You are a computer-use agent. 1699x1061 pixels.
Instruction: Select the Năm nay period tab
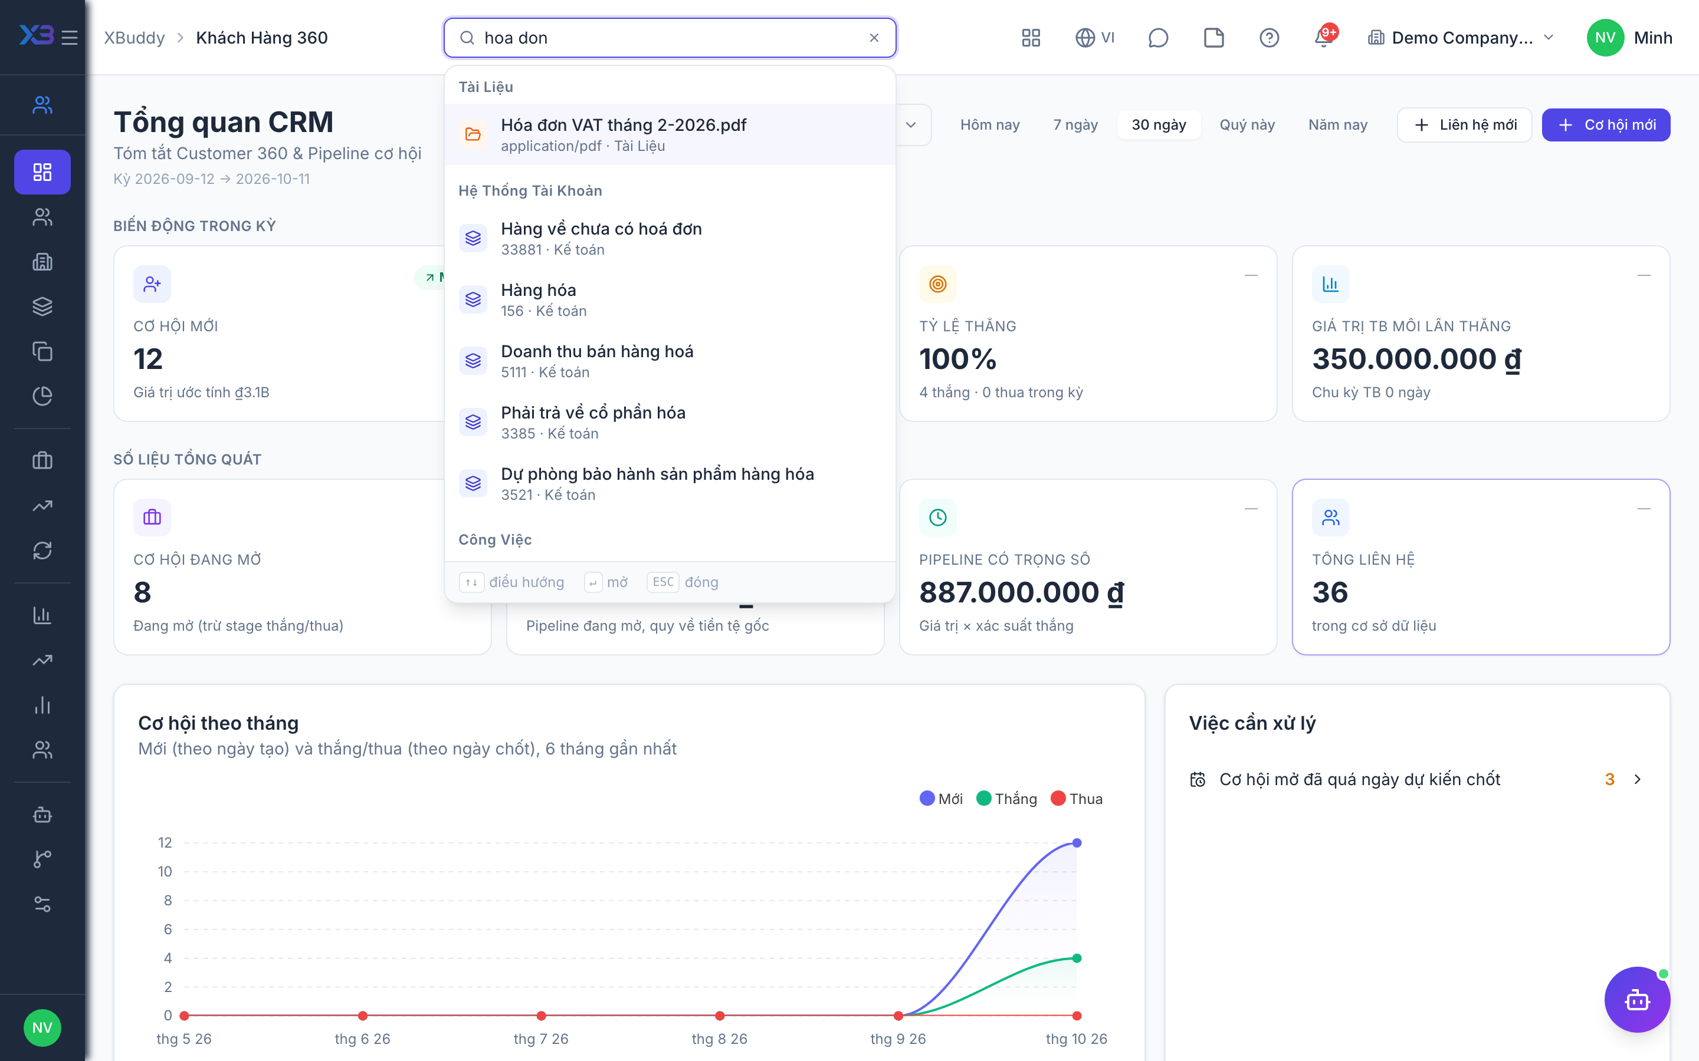pyautogui.click(x=1337, y=125)
